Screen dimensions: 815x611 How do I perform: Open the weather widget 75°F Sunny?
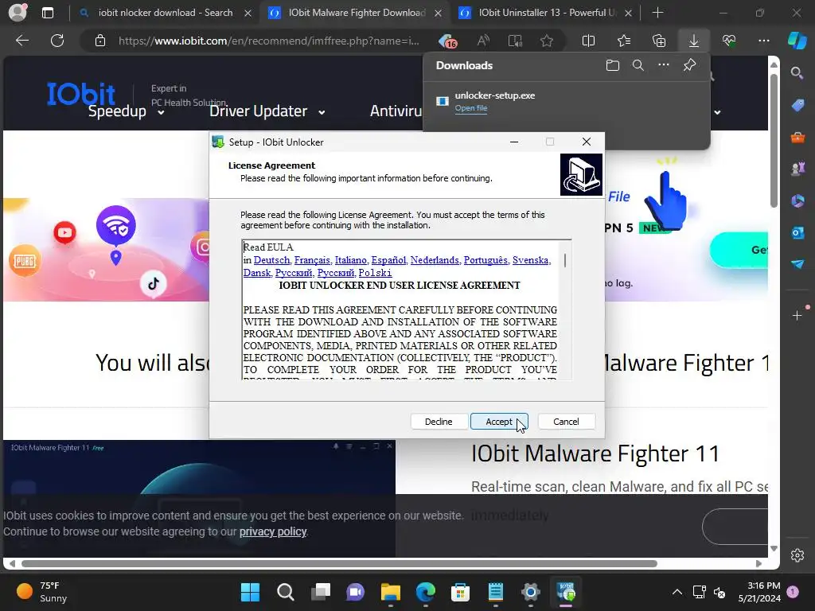(x=41, y=592)
